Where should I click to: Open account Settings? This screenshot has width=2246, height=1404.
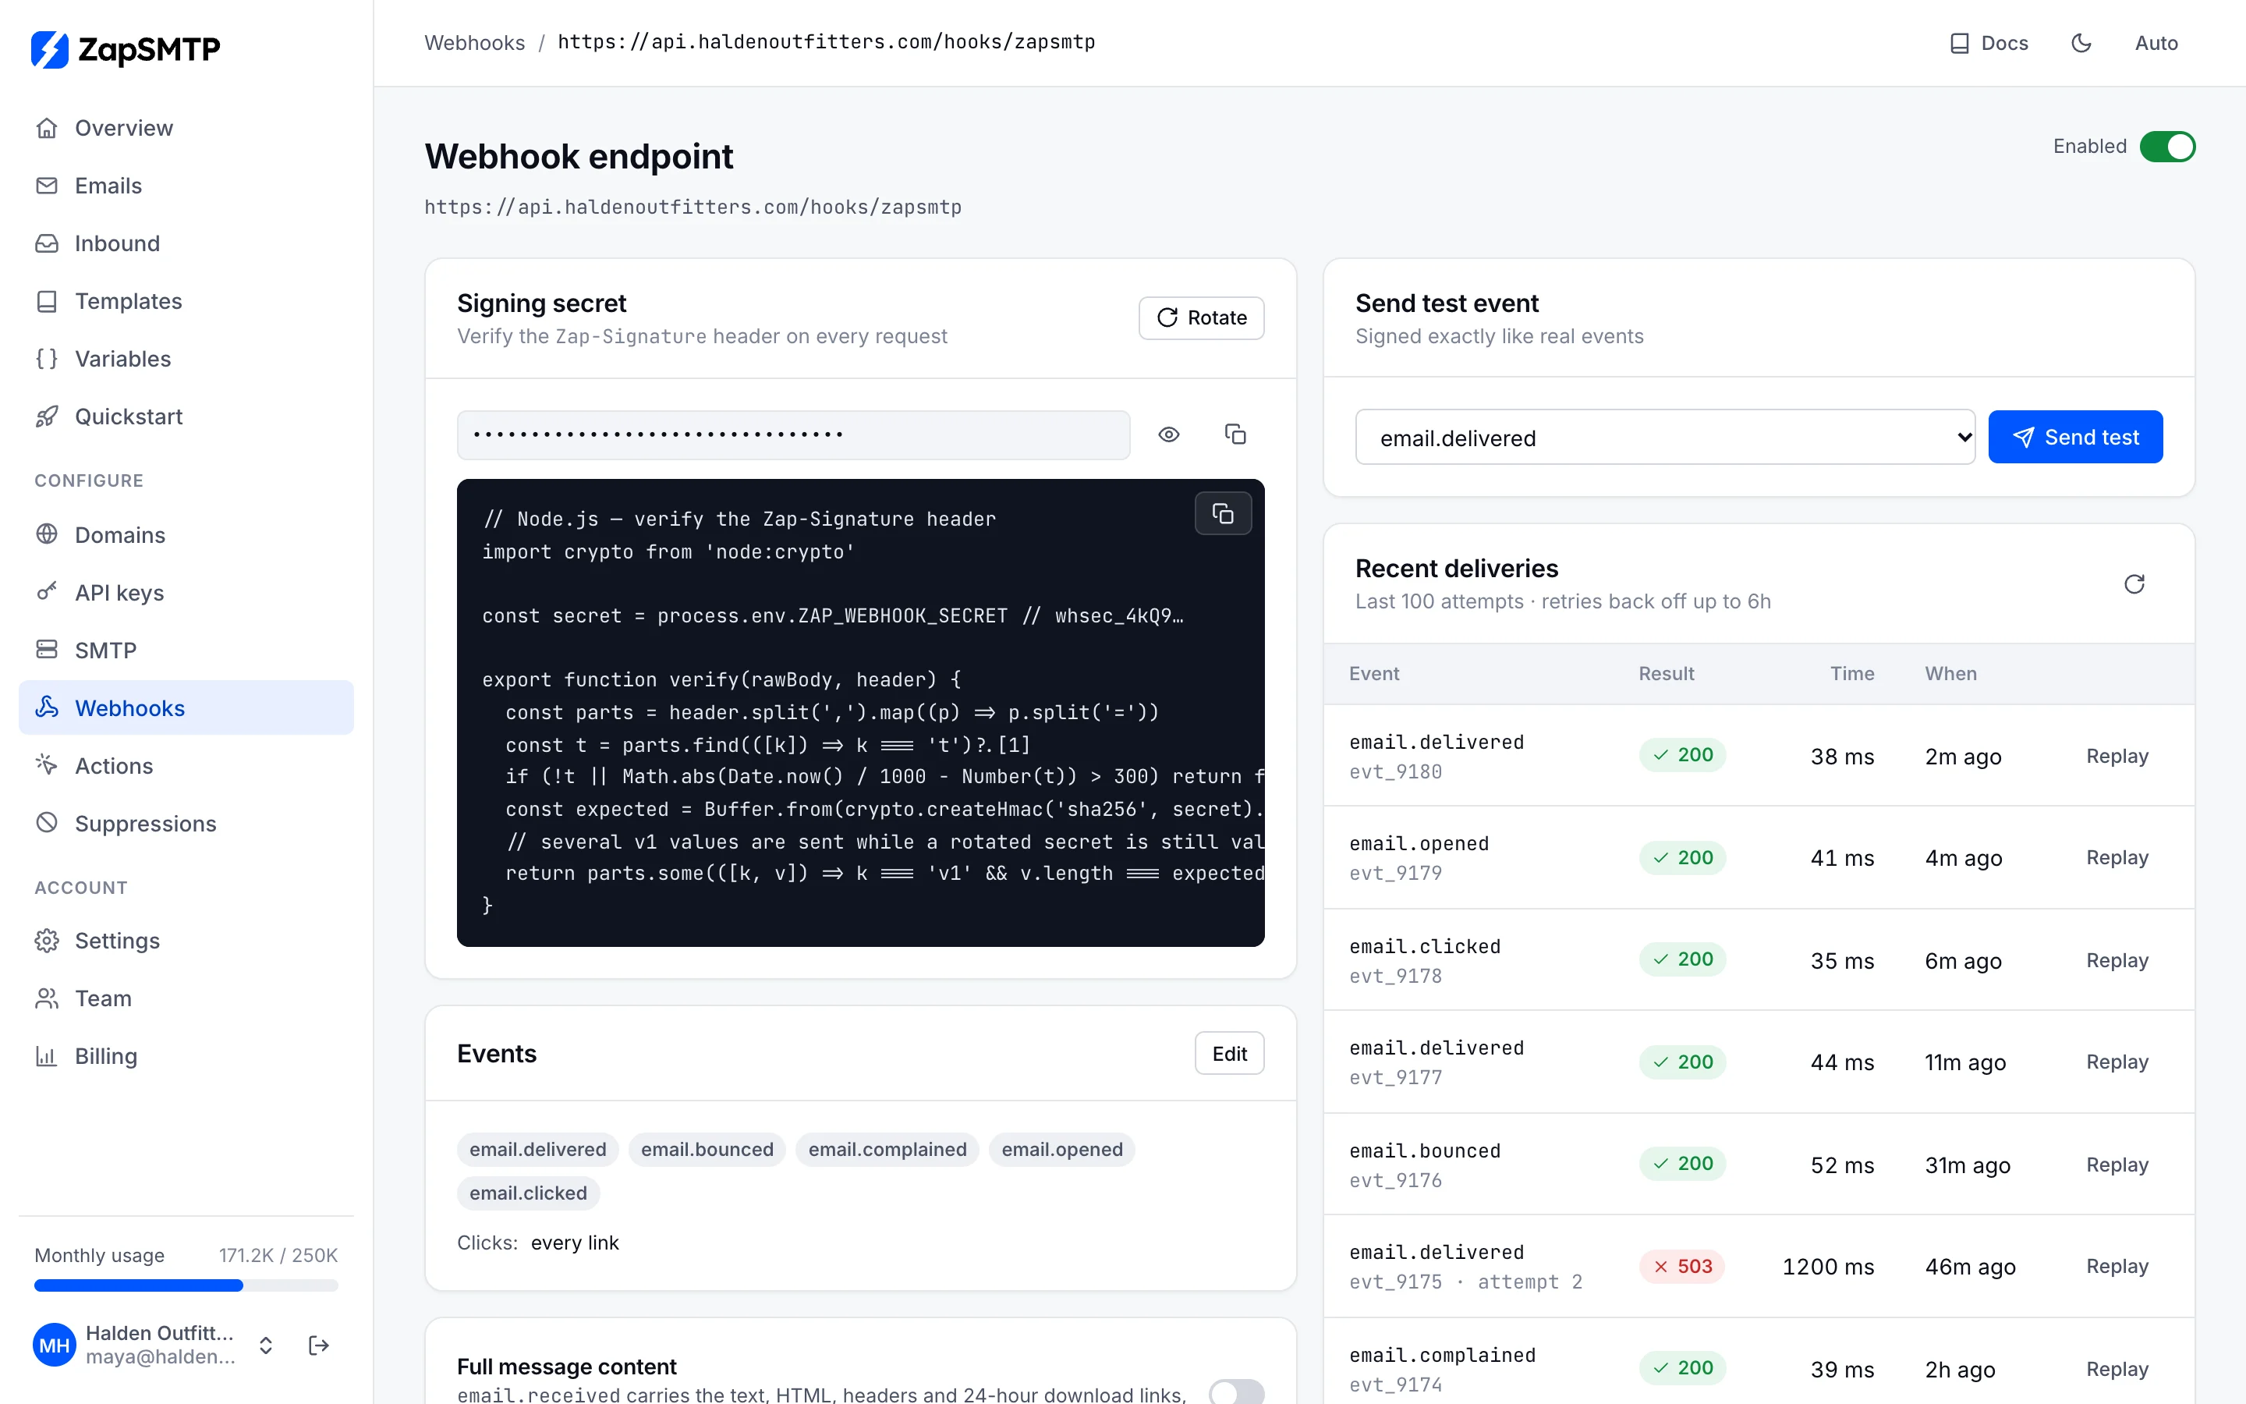tap(186, 941)
